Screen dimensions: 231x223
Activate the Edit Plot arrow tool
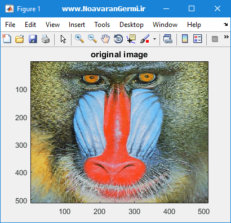click(x=63, y=39)
